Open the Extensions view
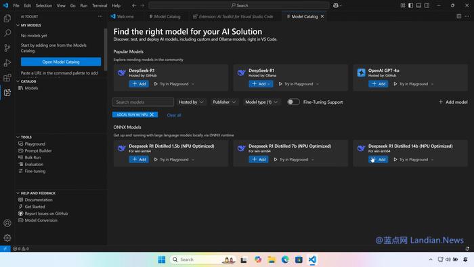The height and width of the screenshot is (267, 474). tap(7, 77)
